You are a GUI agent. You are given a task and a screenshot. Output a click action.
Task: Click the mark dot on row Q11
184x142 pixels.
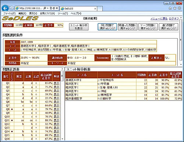pyautogui.click(x=12, y=120)
